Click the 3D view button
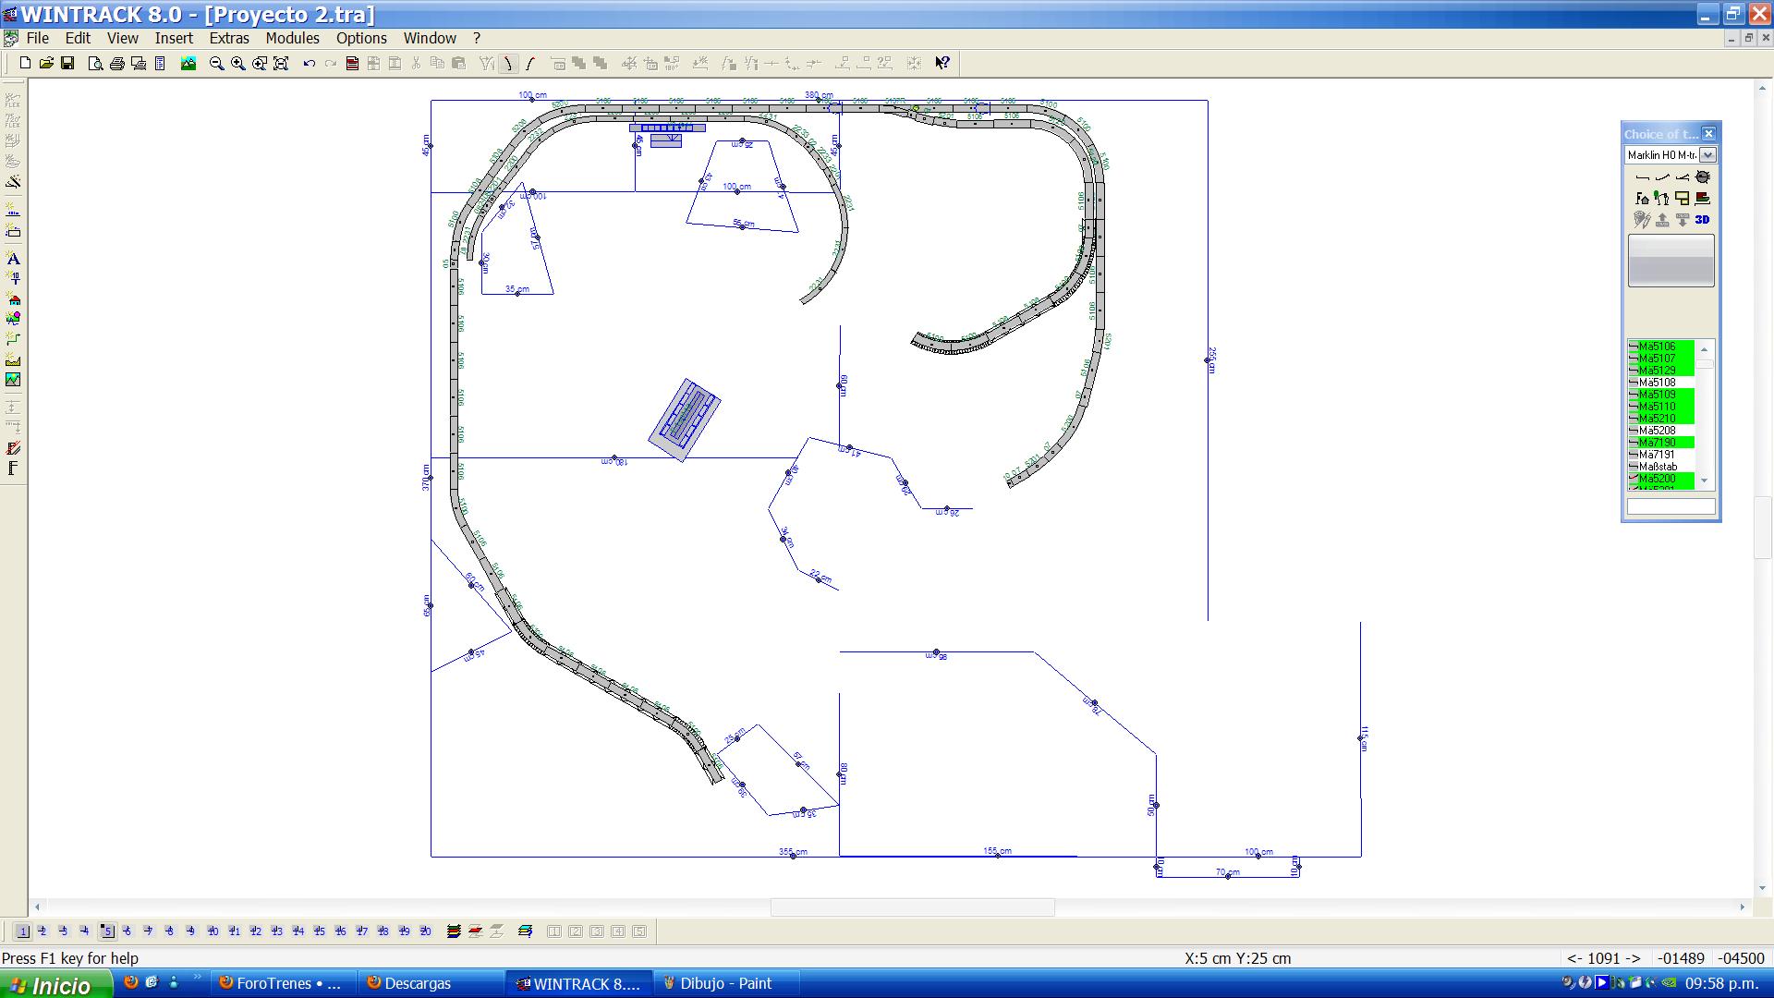This screenshot has width=1774, height=998. click(x=1703, y=220)
